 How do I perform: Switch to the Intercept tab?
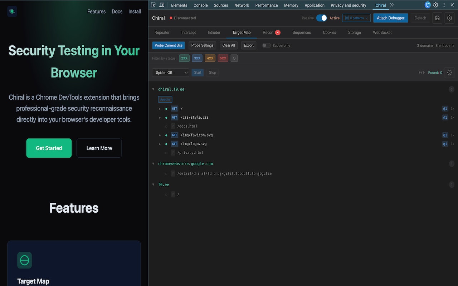pos(189,33)
